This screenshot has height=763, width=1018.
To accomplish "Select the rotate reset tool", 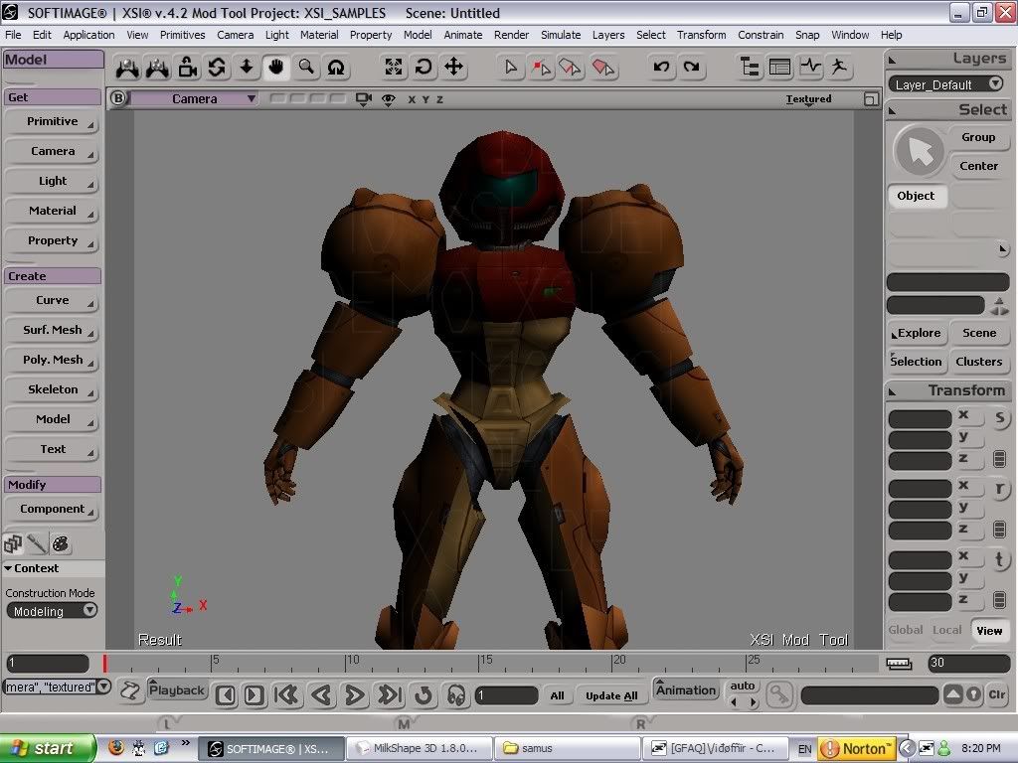I will (424, 67).
